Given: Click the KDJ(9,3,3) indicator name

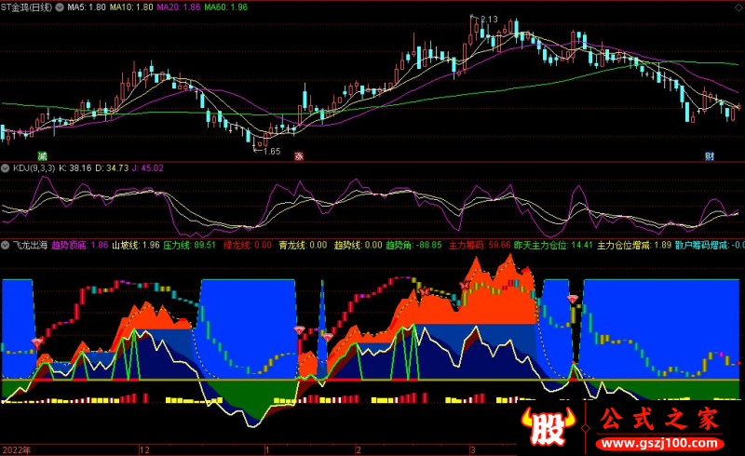Looking at the screenshot, I should [x=34, y=168].
